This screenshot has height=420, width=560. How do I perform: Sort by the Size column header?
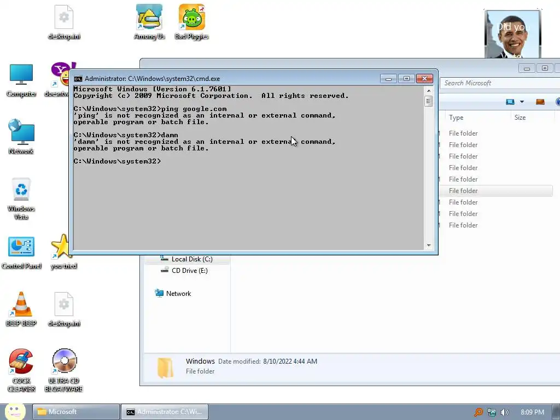click(532, 117)
